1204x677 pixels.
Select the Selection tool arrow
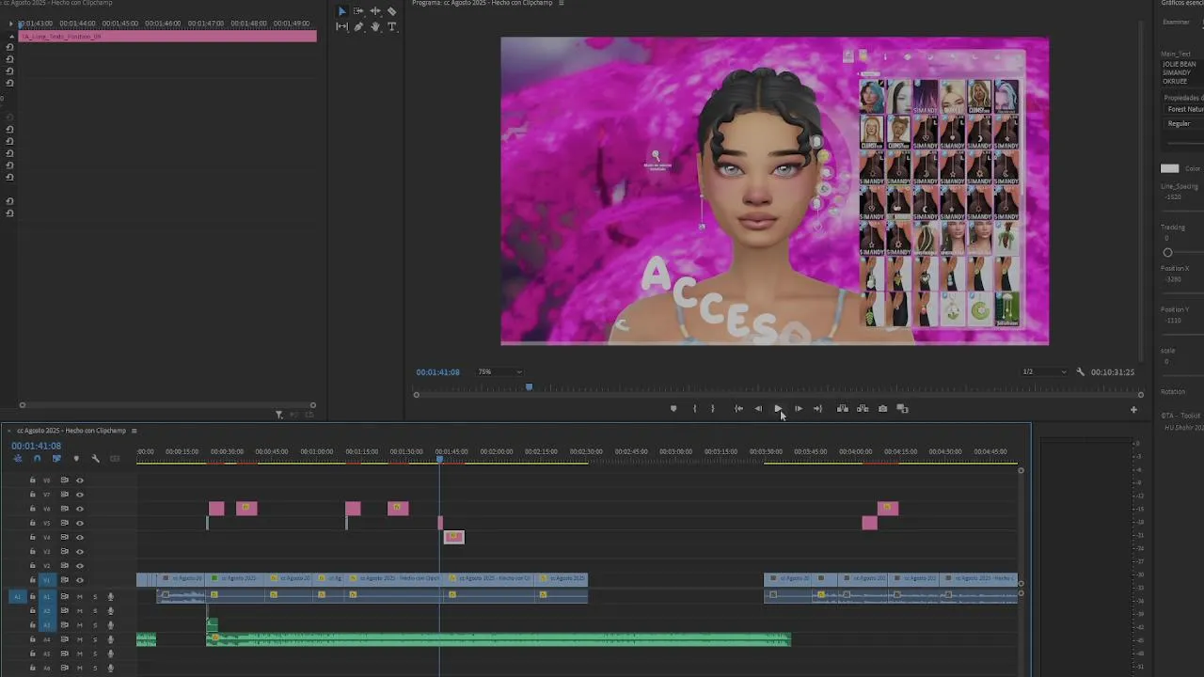[341, 11]
